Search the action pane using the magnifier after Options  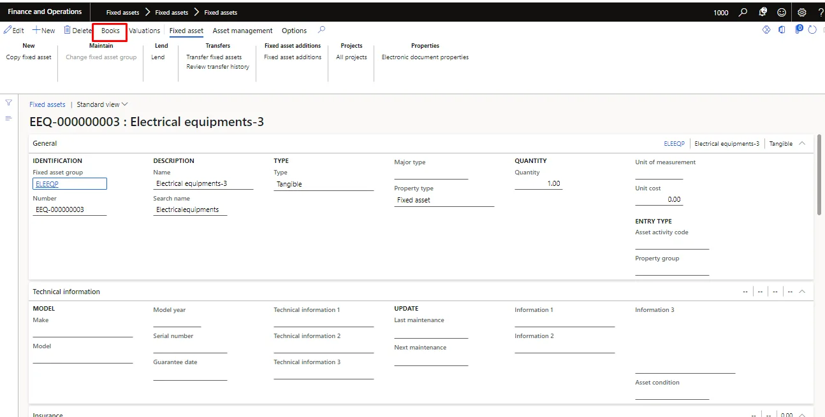[322, 30]
